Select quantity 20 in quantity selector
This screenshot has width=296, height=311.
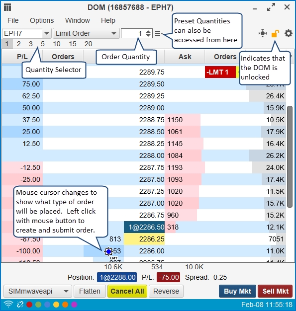pos(89,44)
